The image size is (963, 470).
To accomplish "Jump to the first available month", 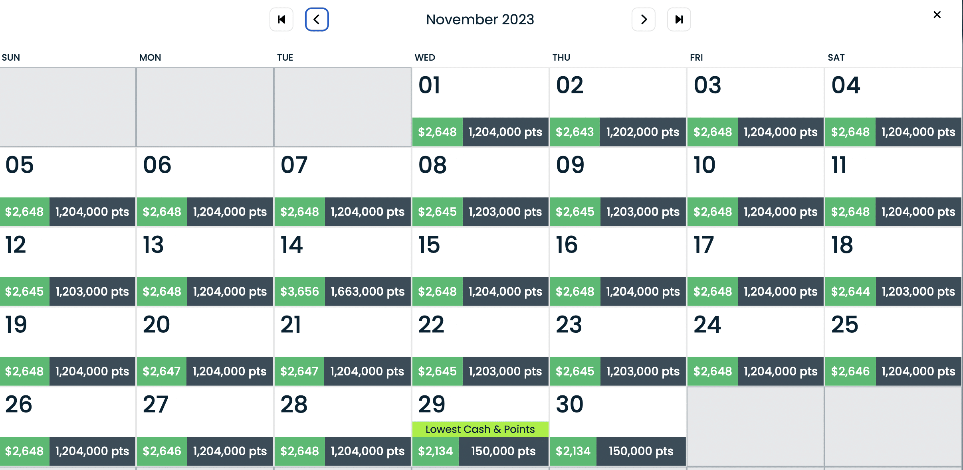I will pyautogui.click(x=281, y=20).
